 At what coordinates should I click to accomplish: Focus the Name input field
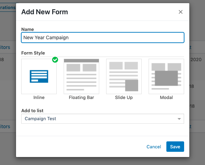click(103, 38)
